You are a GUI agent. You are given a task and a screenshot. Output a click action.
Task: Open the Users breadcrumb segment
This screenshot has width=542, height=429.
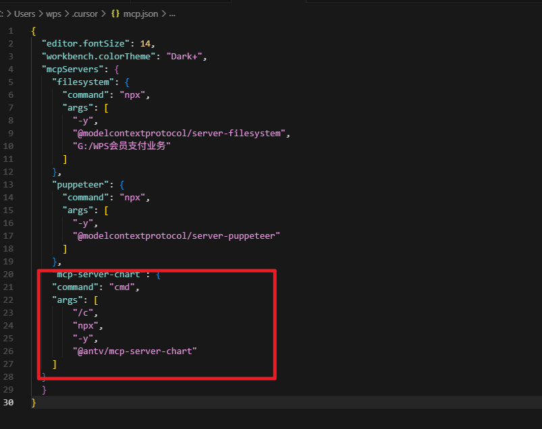pyautogui.click(x=24, y=13)
